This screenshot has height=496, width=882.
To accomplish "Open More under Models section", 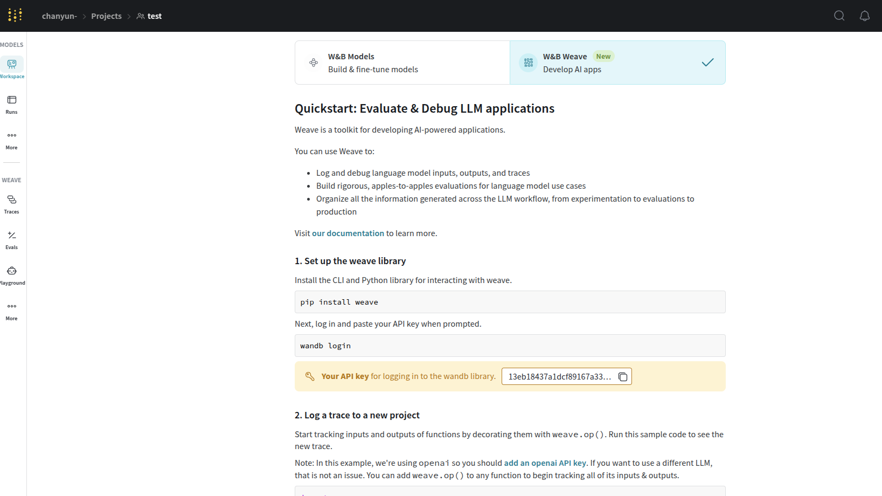I will (12, 140).
